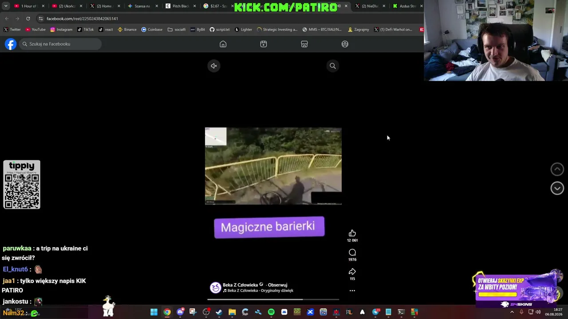Open the TikTok bookmark

[85, 30]
